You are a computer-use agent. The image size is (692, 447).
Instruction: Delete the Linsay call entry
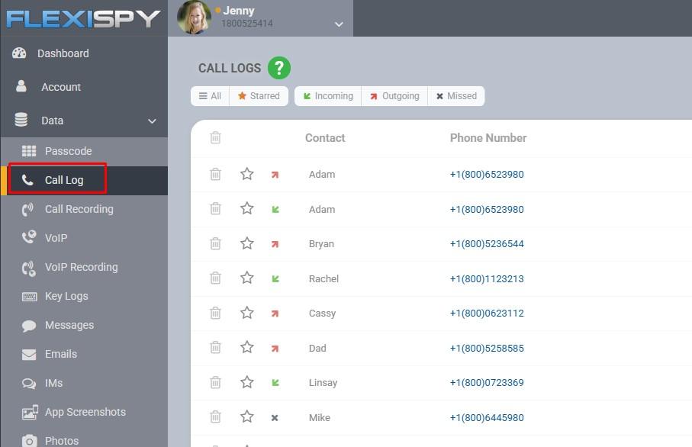[x=215, y=382]
